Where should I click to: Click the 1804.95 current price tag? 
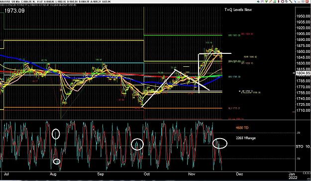point(303,73)
